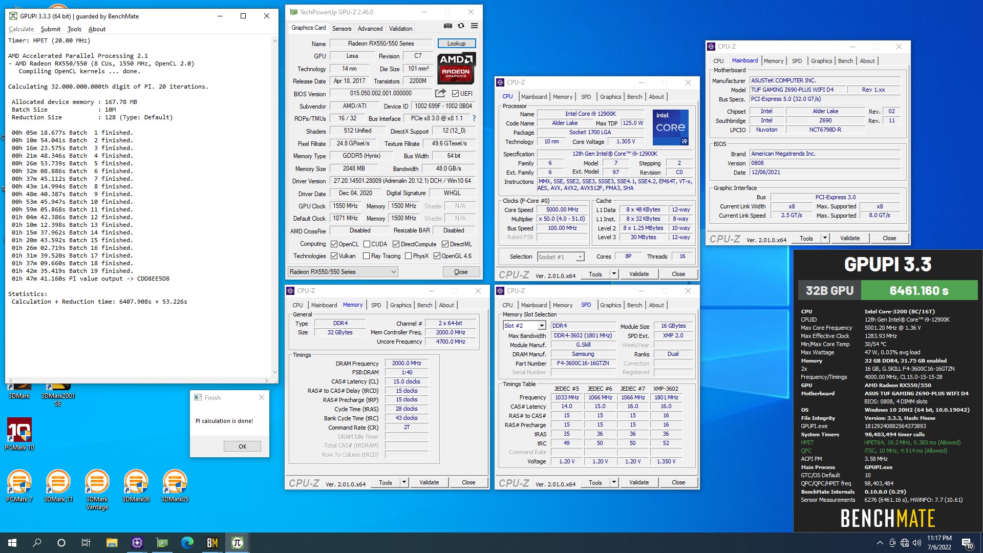Toggle OpenGL 4.6 checkbox in GPU-Z

point(437,256)
